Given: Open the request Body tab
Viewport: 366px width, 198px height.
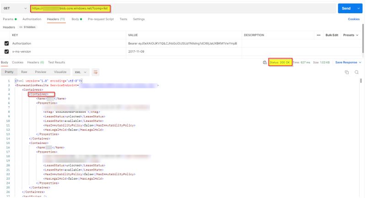Looking at the screenshot, I should (77, 19).
